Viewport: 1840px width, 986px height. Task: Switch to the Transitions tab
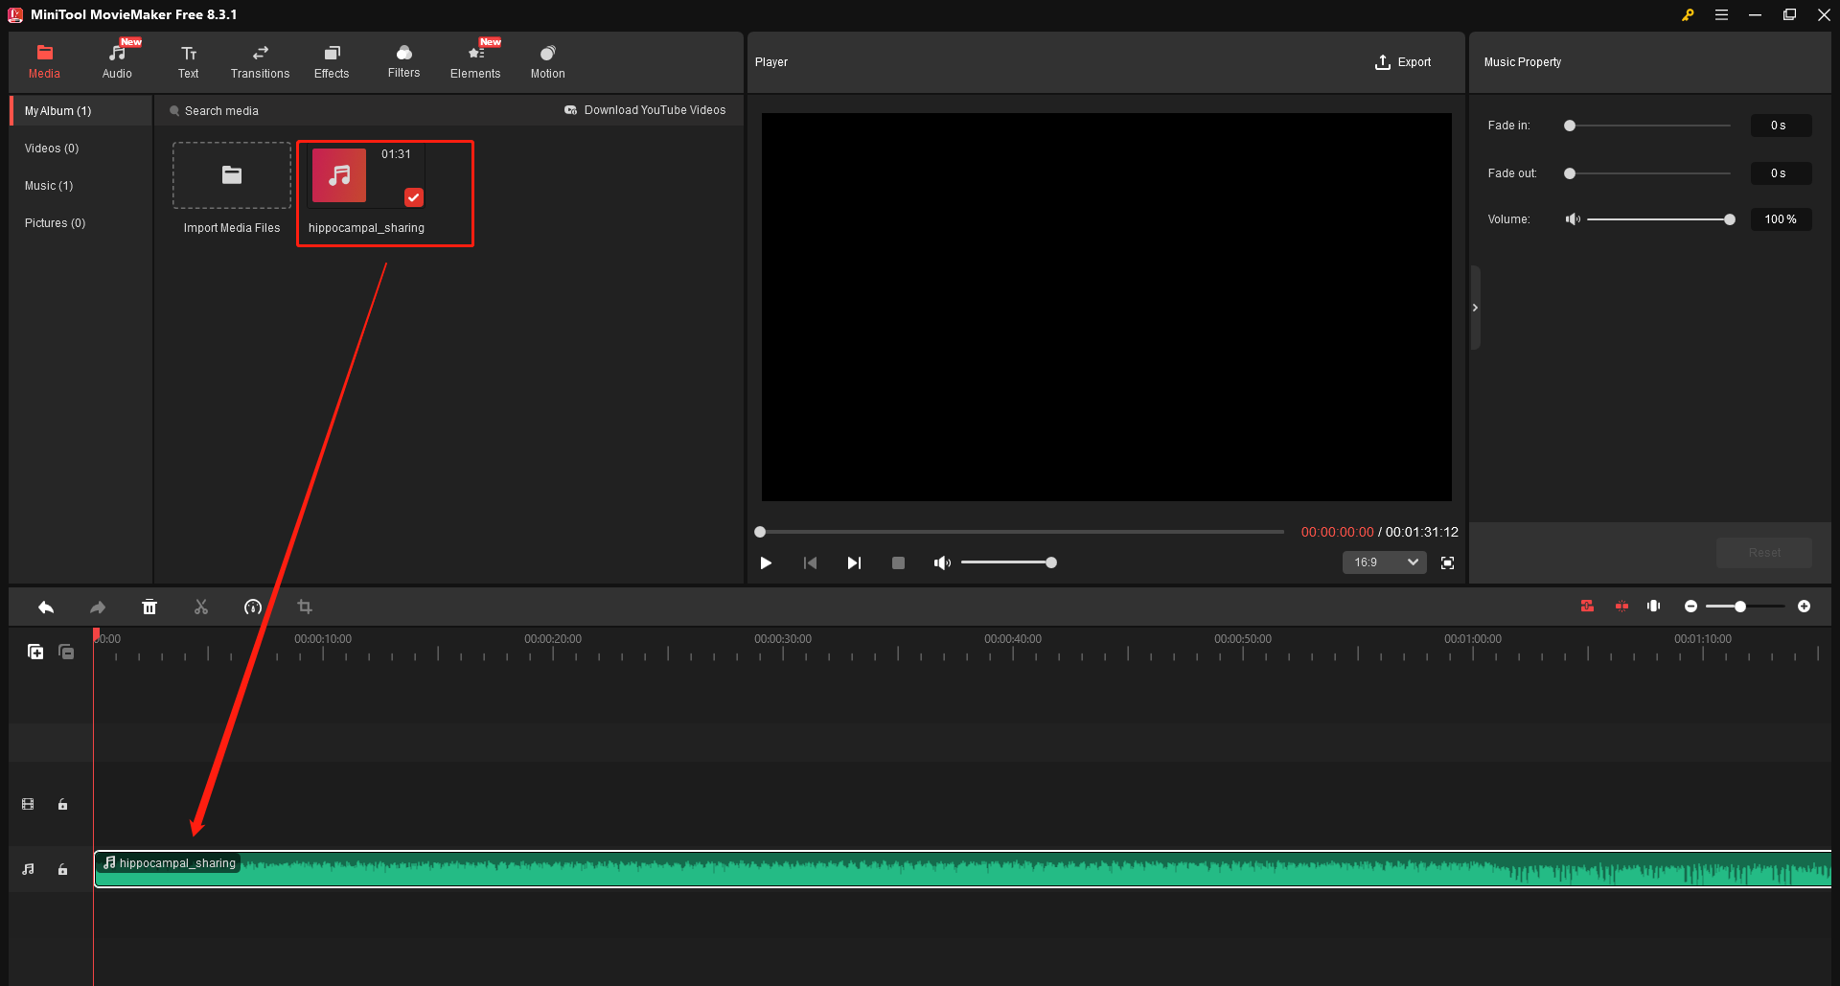[260, 61]
